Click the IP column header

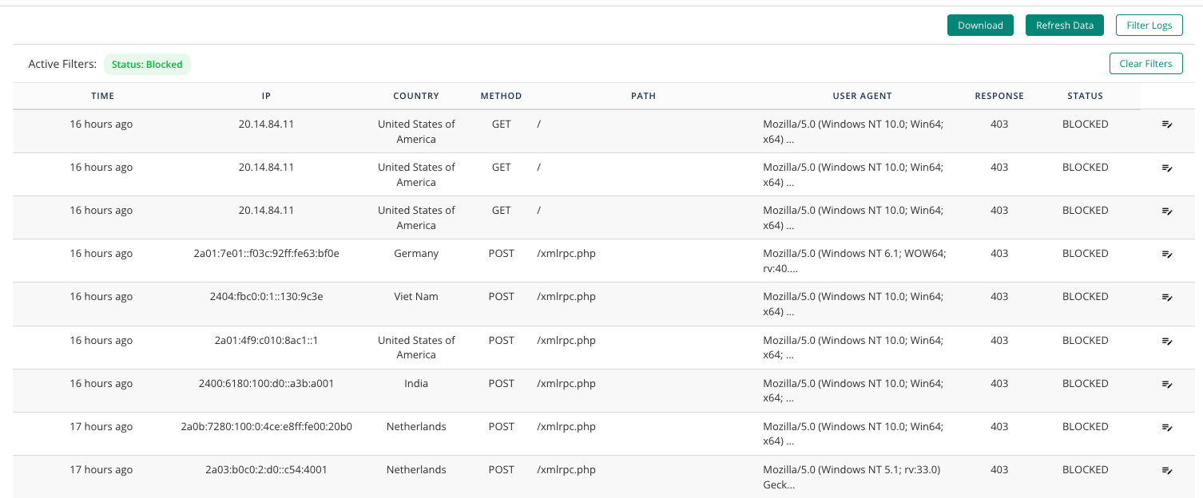[267, 96]
